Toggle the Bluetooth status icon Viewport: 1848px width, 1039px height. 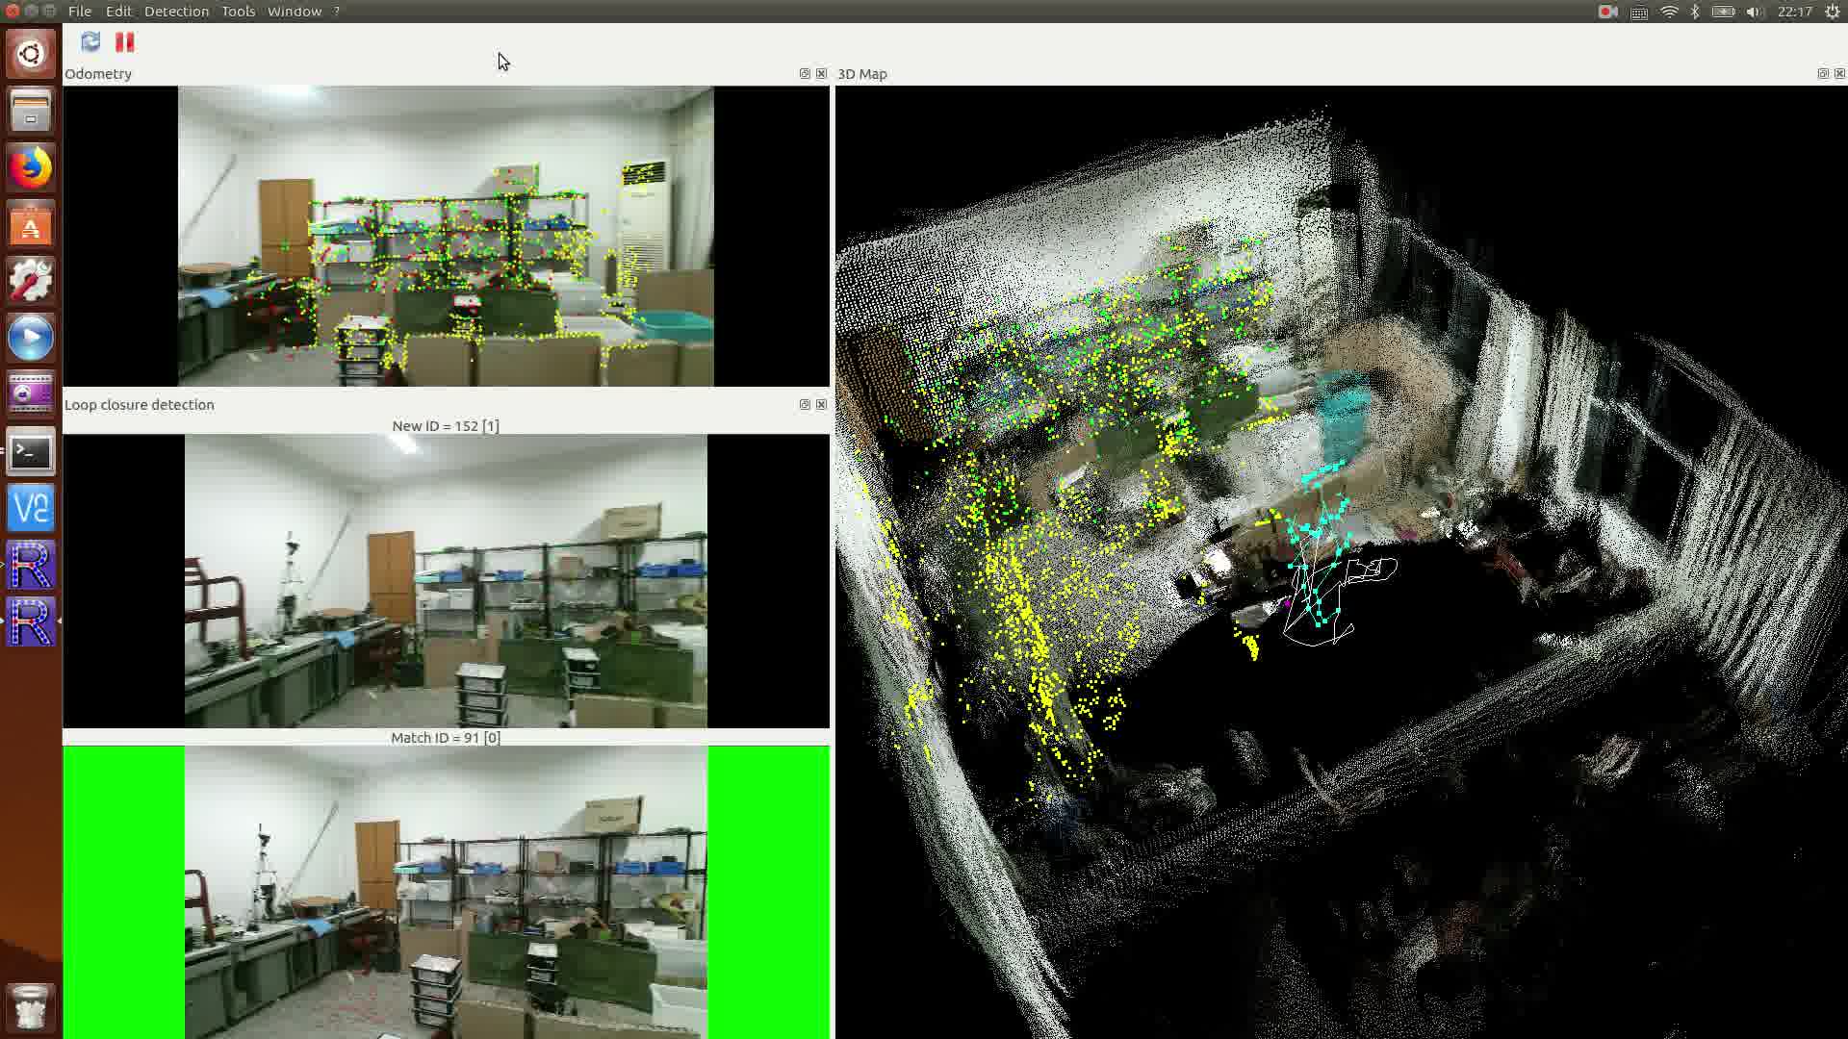pos(1694,11)
